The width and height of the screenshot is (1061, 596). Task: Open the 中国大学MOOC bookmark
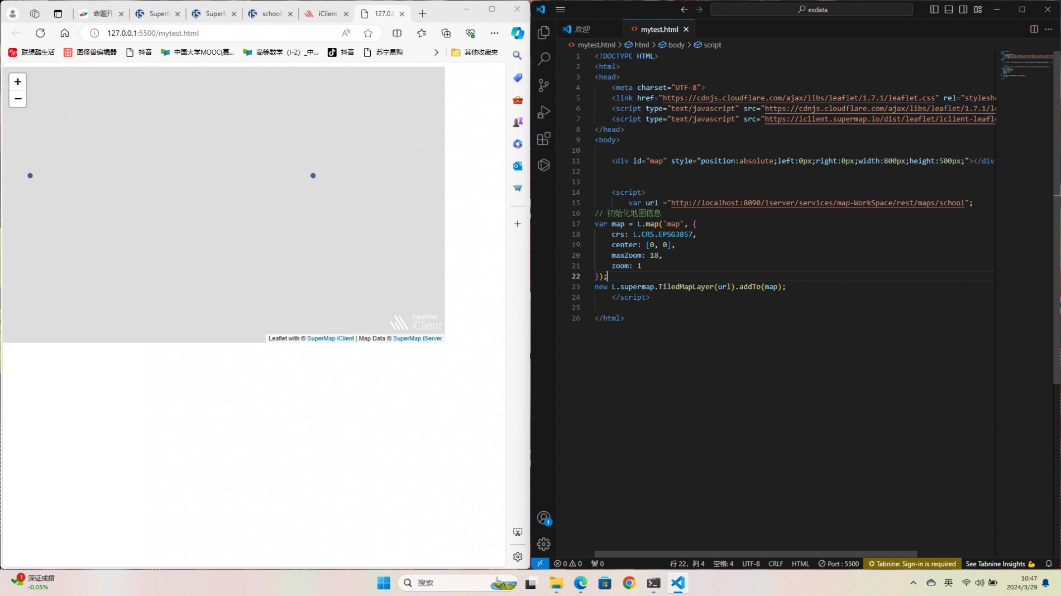197,52
